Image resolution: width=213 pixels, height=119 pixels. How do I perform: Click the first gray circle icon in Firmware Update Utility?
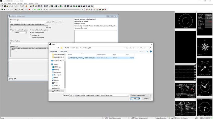pos(10,79)
